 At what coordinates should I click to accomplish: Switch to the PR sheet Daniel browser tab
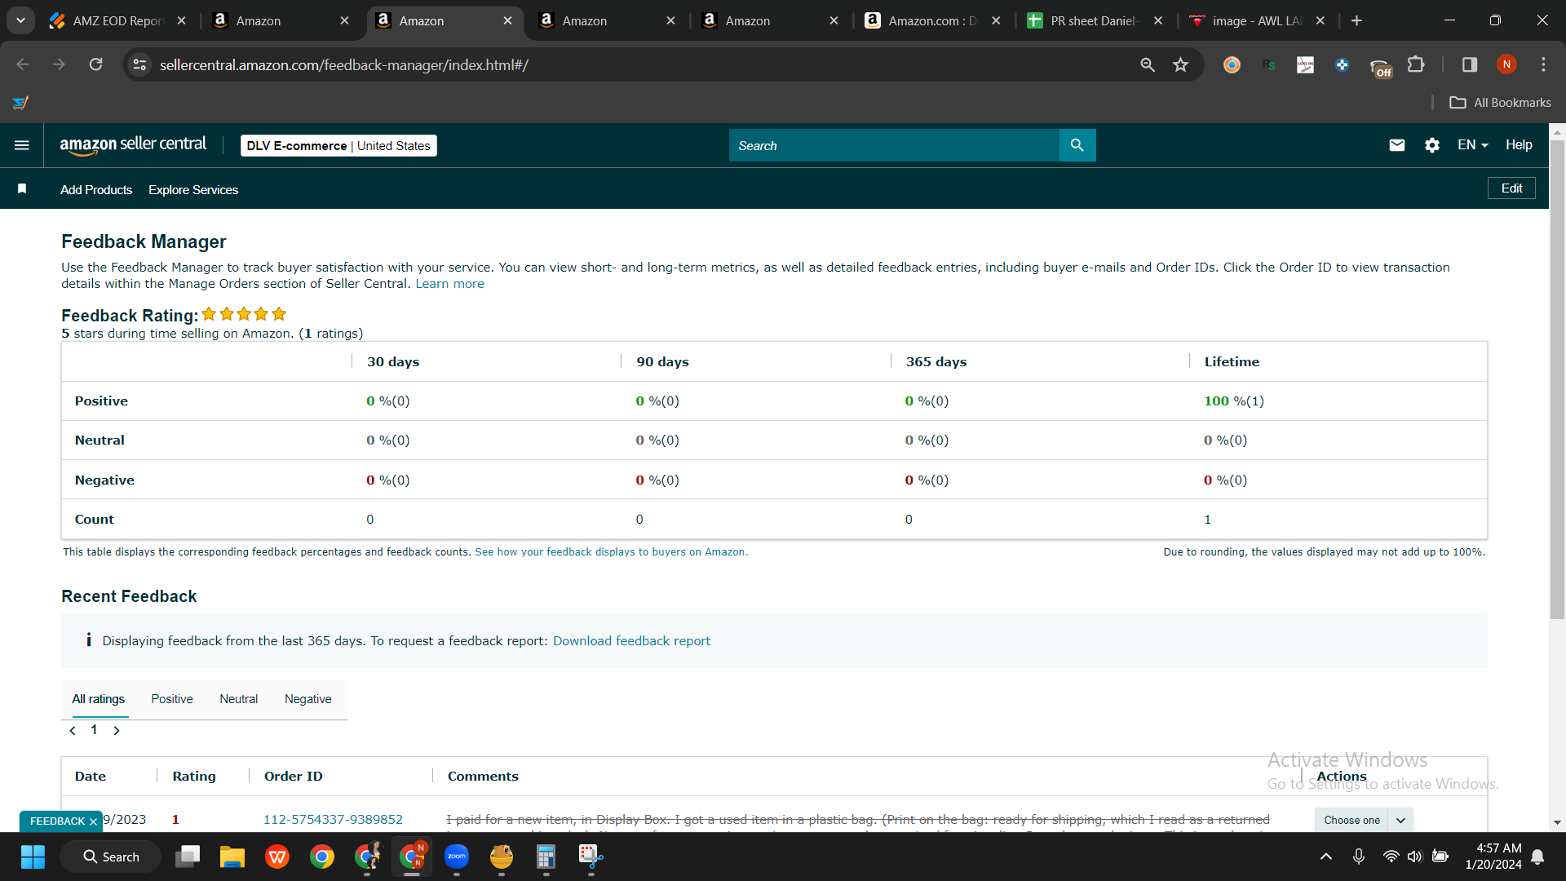(x=1093, y=20)
